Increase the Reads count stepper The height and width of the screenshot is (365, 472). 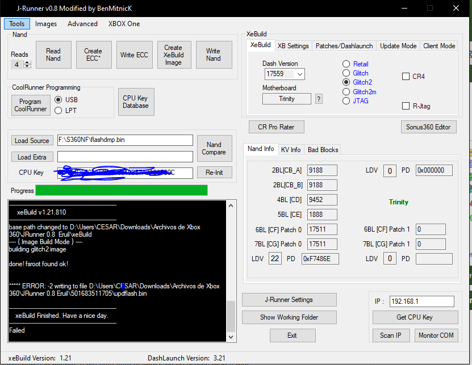pos(27,62)
